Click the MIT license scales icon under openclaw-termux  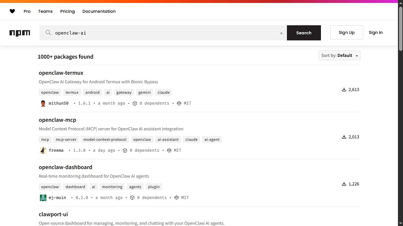179,103
